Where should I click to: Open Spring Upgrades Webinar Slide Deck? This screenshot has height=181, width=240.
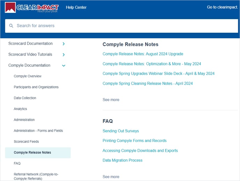(x=158, y=74)
